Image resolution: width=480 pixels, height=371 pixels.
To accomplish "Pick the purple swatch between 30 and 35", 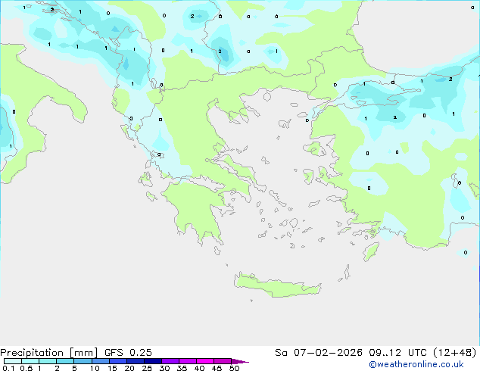I will (170, 361).
